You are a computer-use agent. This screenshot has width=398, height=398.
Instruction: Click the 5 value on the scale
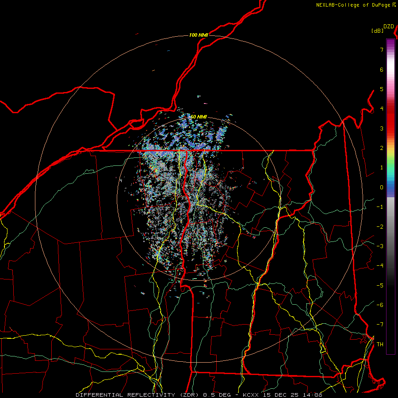coord(382,89)
